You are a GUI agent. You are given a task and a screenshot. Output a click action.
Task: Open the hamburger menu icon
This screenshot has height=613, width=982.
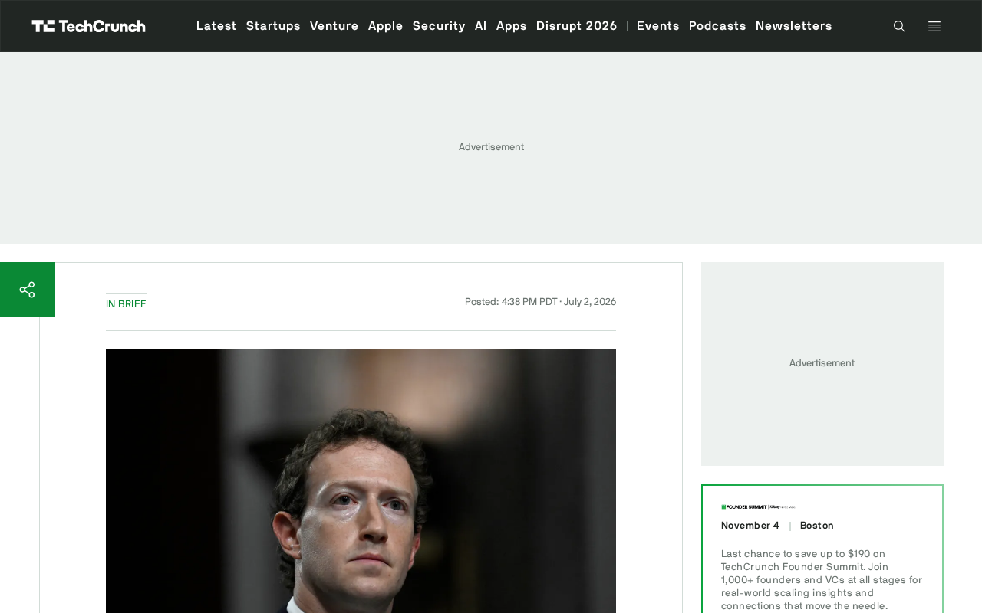click(x=934, y=26)
